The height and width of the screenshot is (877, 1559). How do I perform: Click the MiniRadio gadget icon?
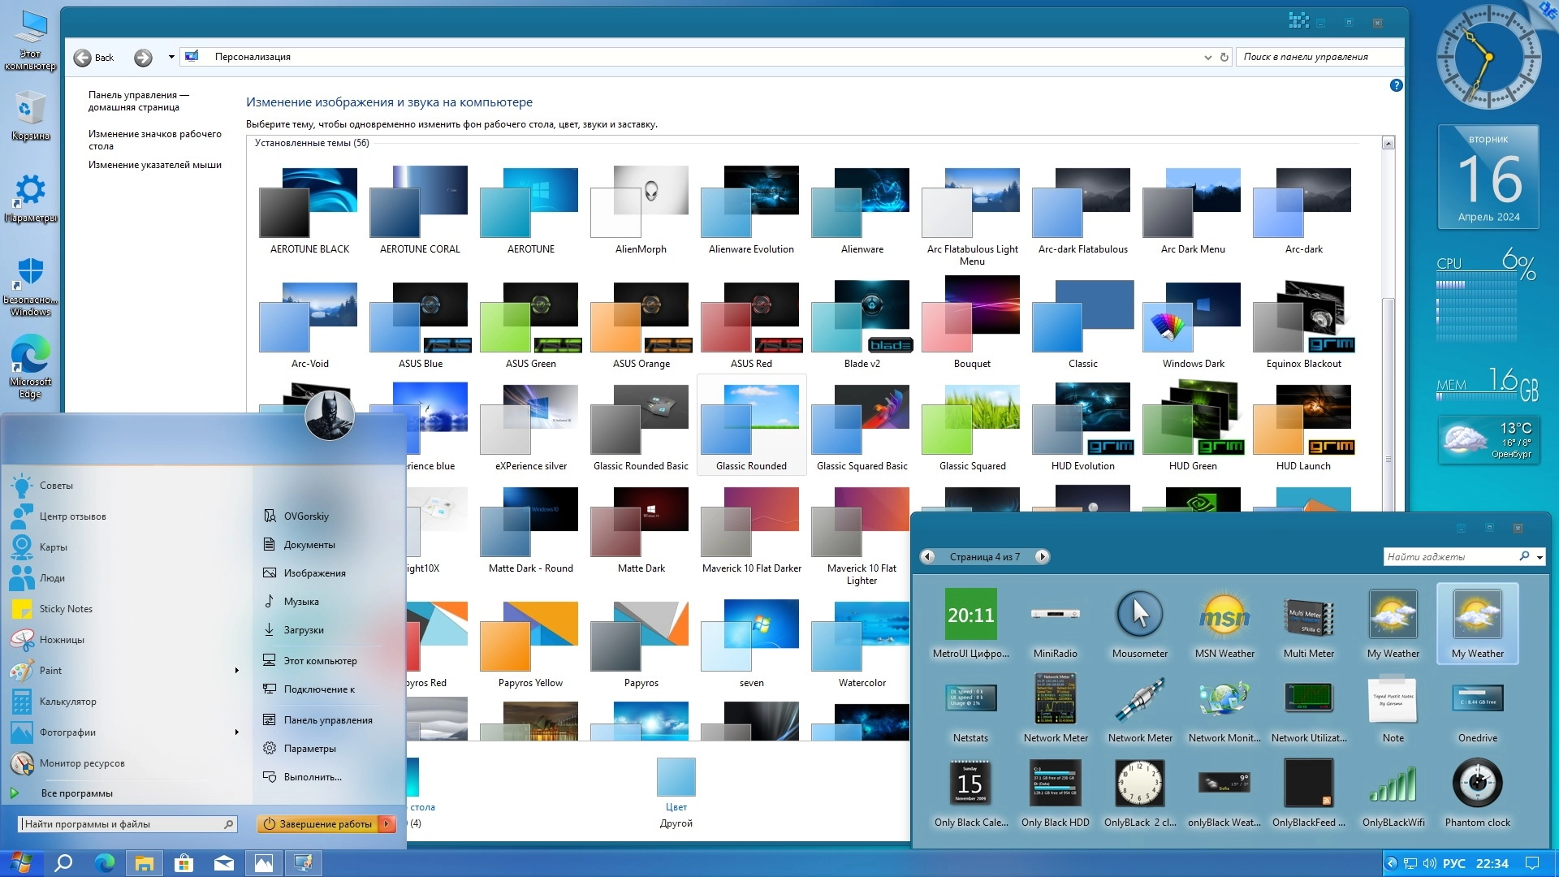click(x=1055, y=615)
